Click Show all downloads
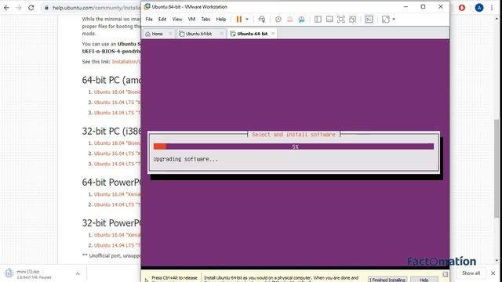This screenshot has height=282, width=502. 471,273
